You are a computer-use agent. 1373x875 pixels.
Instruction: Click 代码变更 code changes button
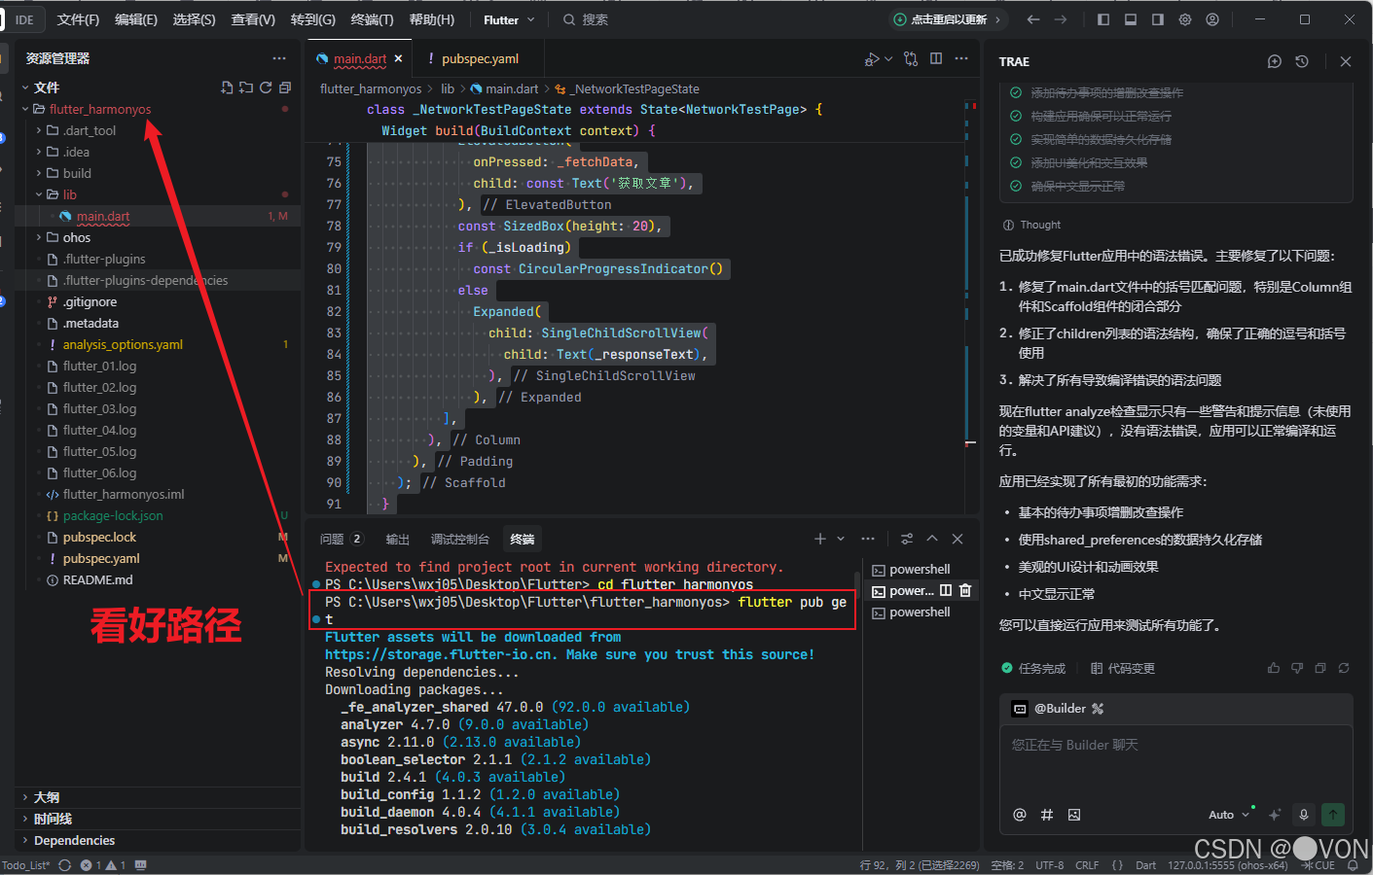tap(1123, 668)
